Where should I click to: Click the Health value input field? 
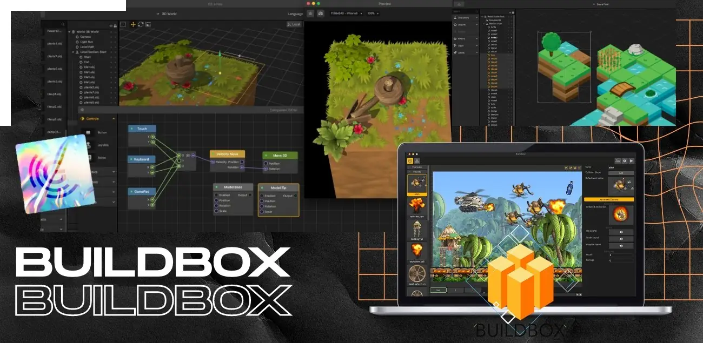click(621, 254)
